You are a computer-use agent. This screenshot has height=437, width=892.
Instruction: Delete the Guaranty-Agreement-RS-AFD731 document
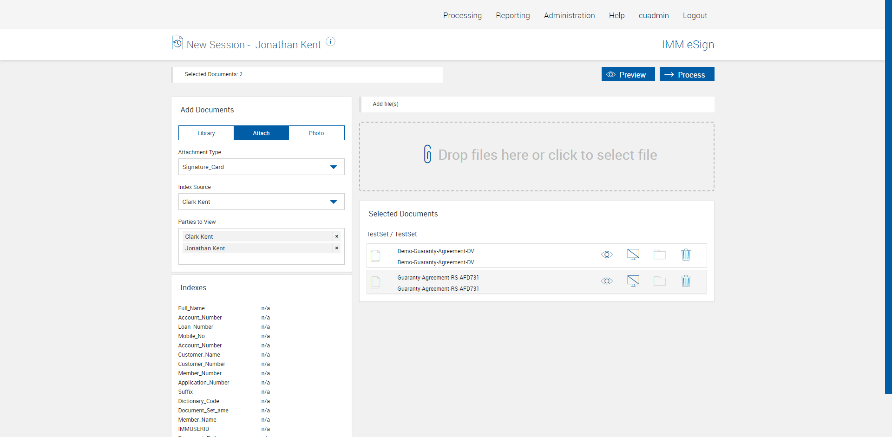click(x=686, y=281)
